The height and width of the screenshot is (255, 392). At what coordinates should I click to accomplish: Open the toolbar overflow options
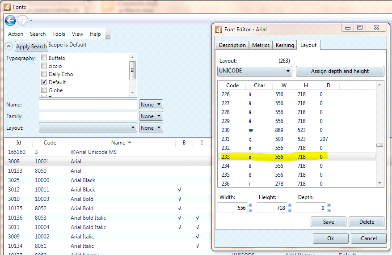coord(108,34)
